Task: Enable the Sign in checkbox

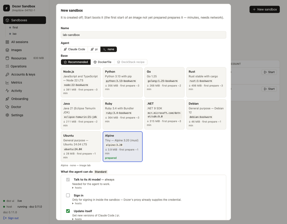Action: point(68,195)
